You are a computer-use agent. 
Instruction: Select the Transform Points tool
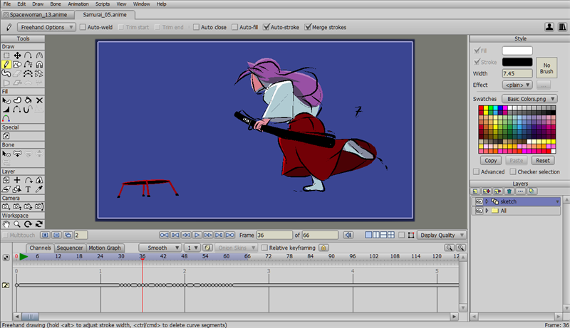pos(17,55)
